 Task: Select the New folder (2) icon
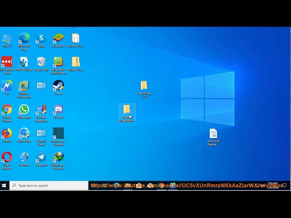pos(145,89)
